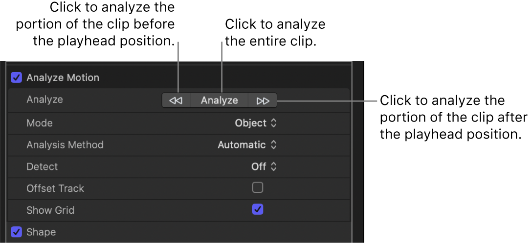
Task: Enable the Offset Track checkbox
Action: [257, 187]
